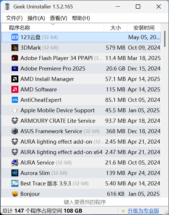Screen dimensions: 169x215
Task: Click the Adobe Premiere Pro Pr icon
Action: tap(15, 68)
